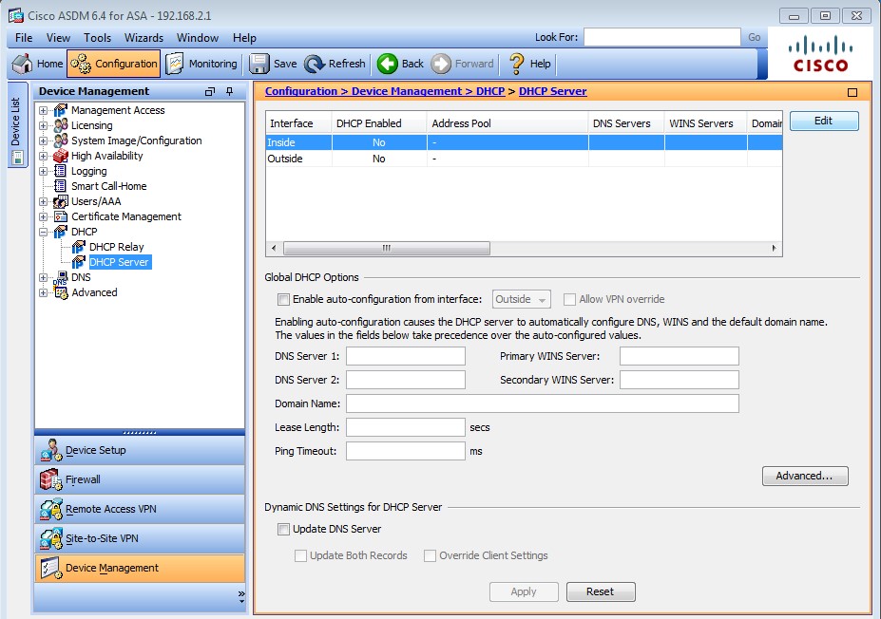The height and width of the screenshot is (619, 881).
Task: Click the Look For search field
Action: 661,37
